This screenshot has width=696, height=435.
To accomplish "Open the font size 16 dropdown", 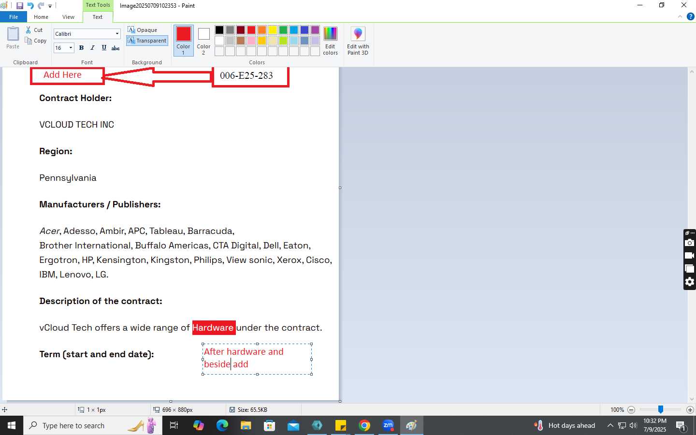I will point(71,48).
